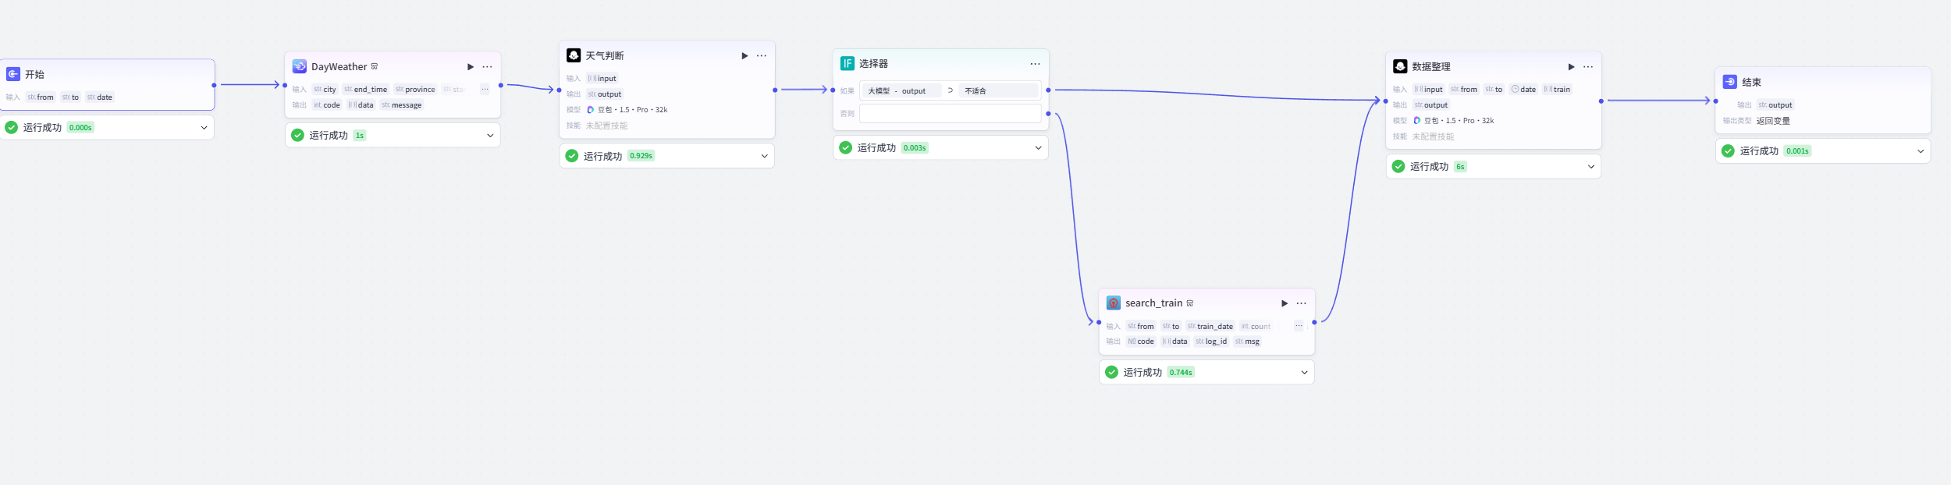The image size is (1951, 485).
Task: Click the 选择器 IF node icon
Action: [x=847, y=64]
